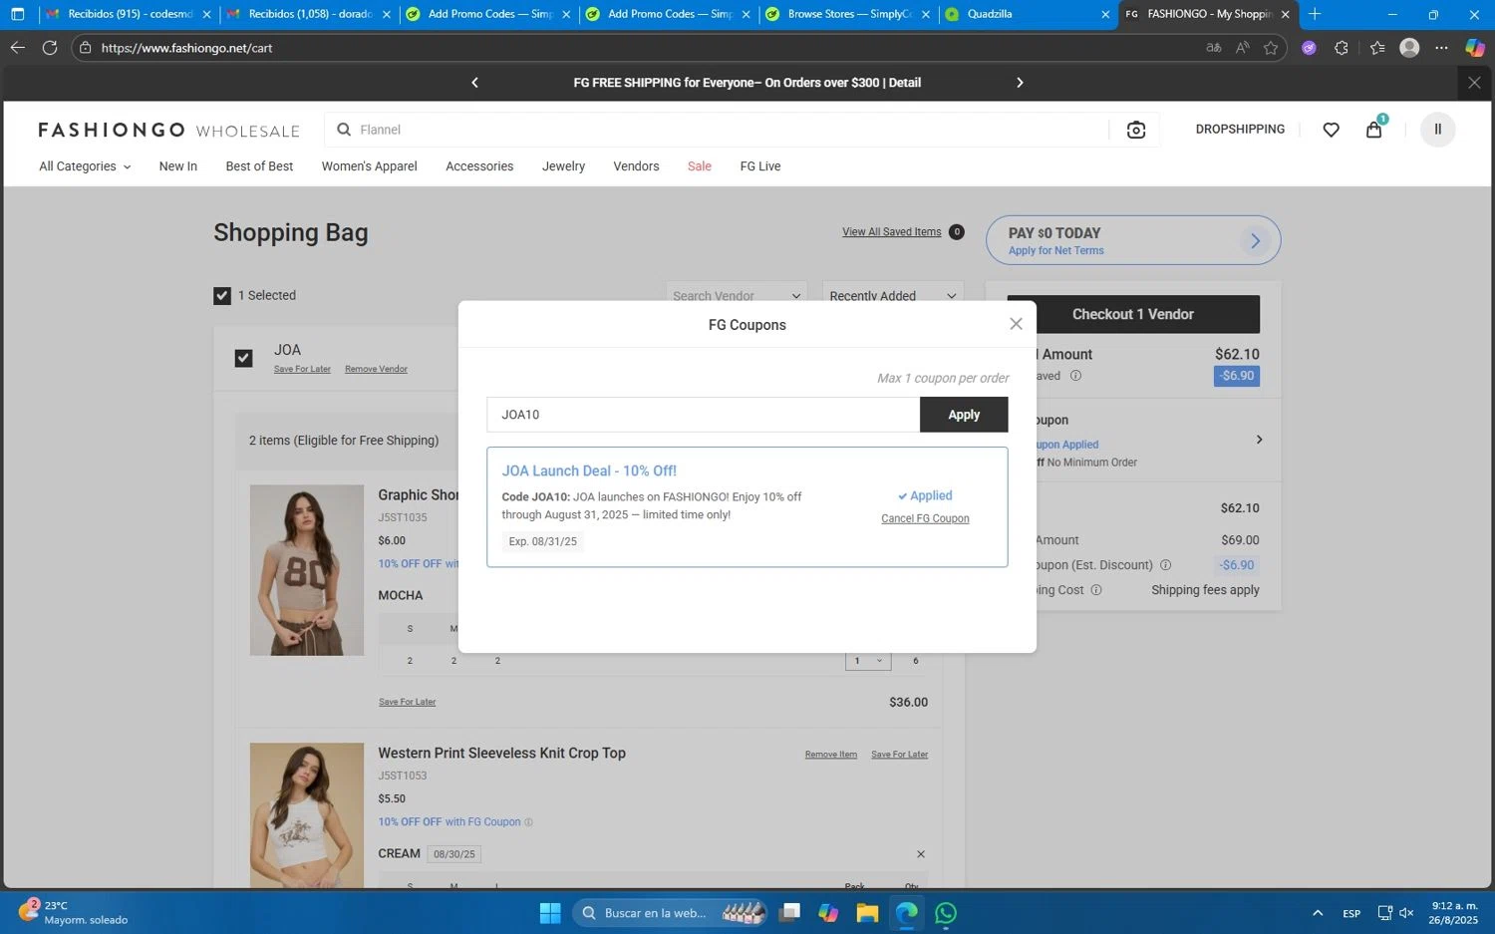
Task: Uncheck the JOA vendor checkbox
Action: 243,358
